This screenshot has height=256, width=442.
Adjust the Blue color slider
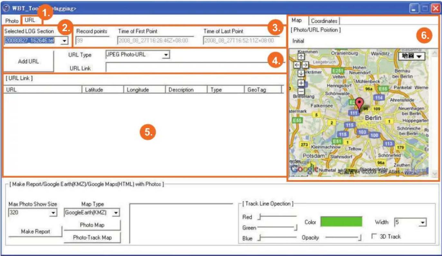277,238
